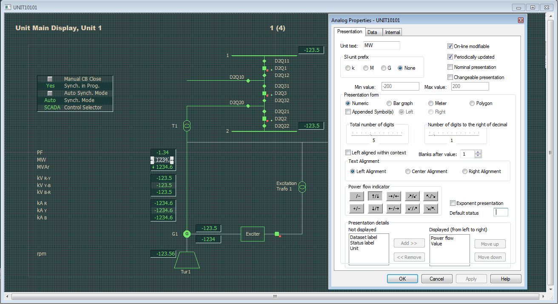Click the D2Q3 breaker symbol
558x304 pixels.
point(264,93)
